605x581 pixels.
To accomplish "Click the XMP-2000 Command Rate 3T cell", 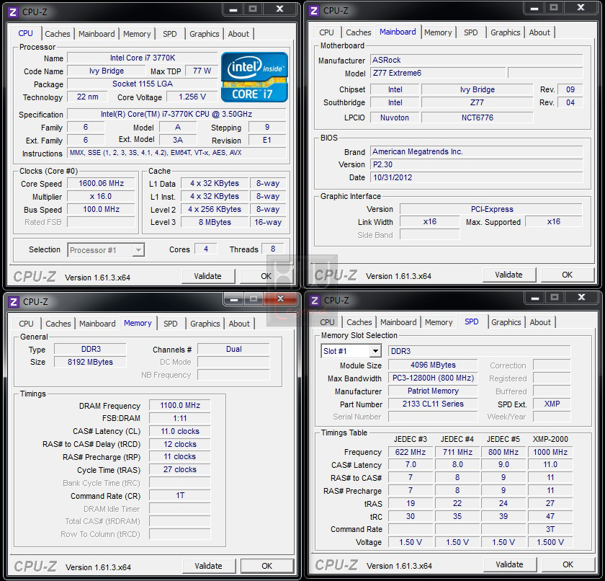I will (550, 529).
